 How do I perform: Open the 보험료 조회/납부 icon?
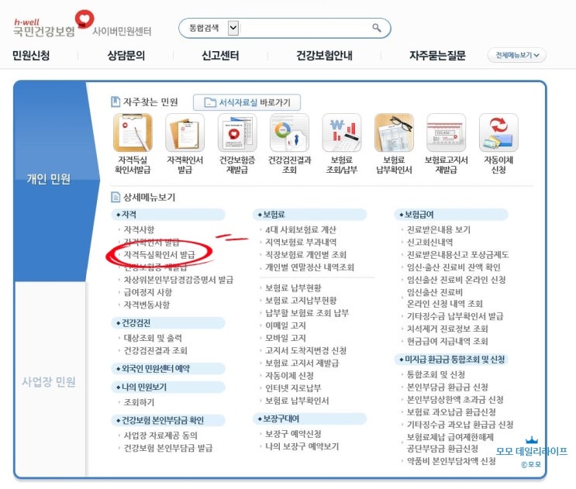[342, 133]
